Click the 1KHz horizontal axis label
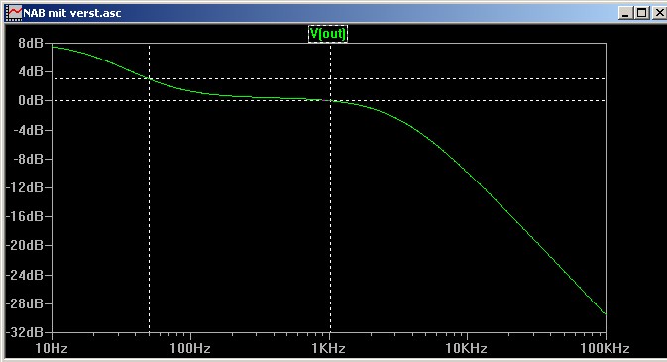667x362 pixels. [328, 348]
